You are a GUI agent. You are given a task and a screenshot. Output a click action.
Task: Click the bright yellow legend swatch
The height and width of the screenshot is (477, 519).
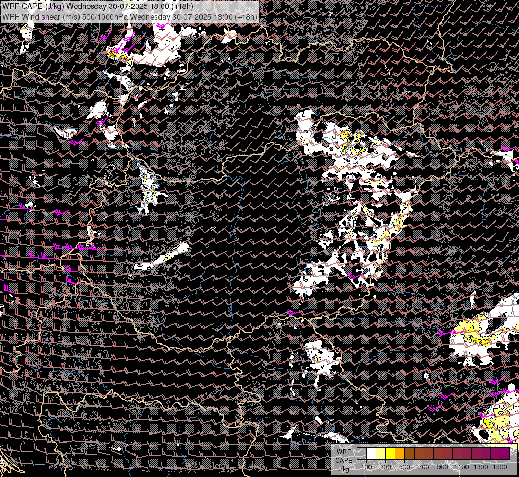(x=391, y=454)
